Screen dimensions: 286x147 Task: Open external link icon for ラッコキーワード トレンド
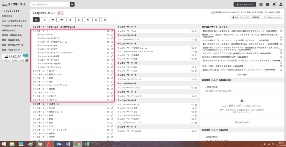coord(196,122)
